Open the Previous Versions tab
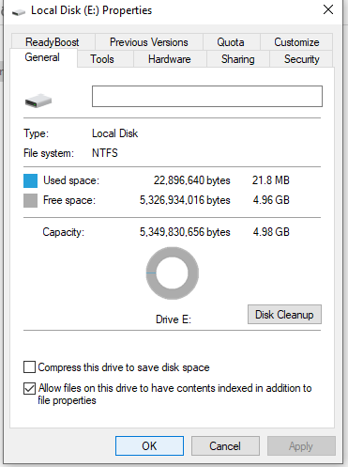Screen dimensions: 348x467 pos(149,42)
